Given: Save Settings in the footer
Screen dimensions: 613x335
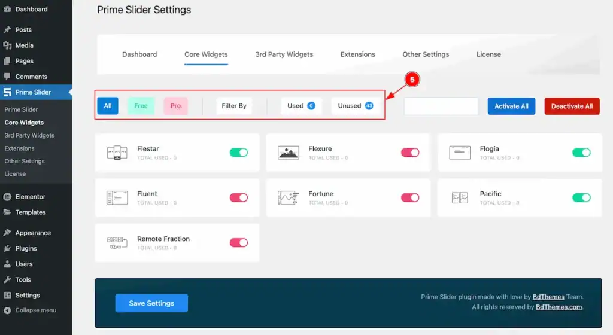Looking at the screenshot, I should 151,303.
